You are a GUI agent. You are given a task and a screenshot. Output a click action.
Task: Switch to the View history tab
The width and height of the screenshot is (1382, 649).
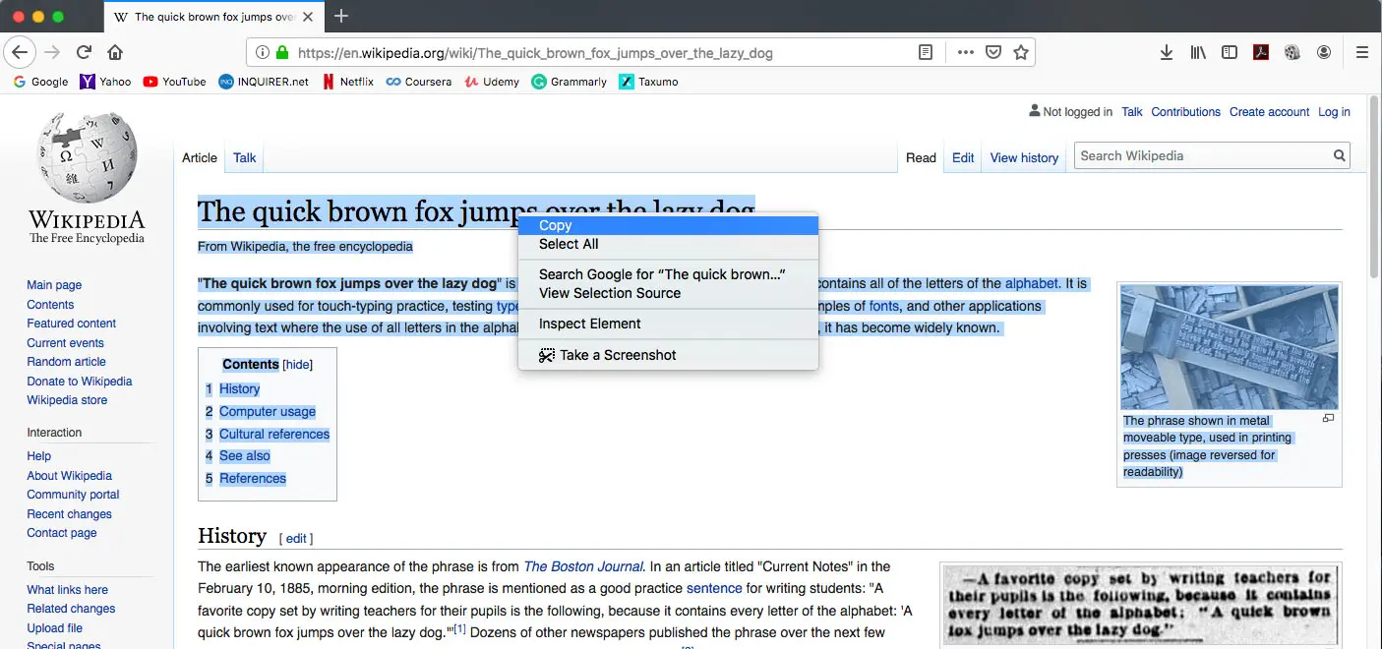click(x=1024, y=157)
